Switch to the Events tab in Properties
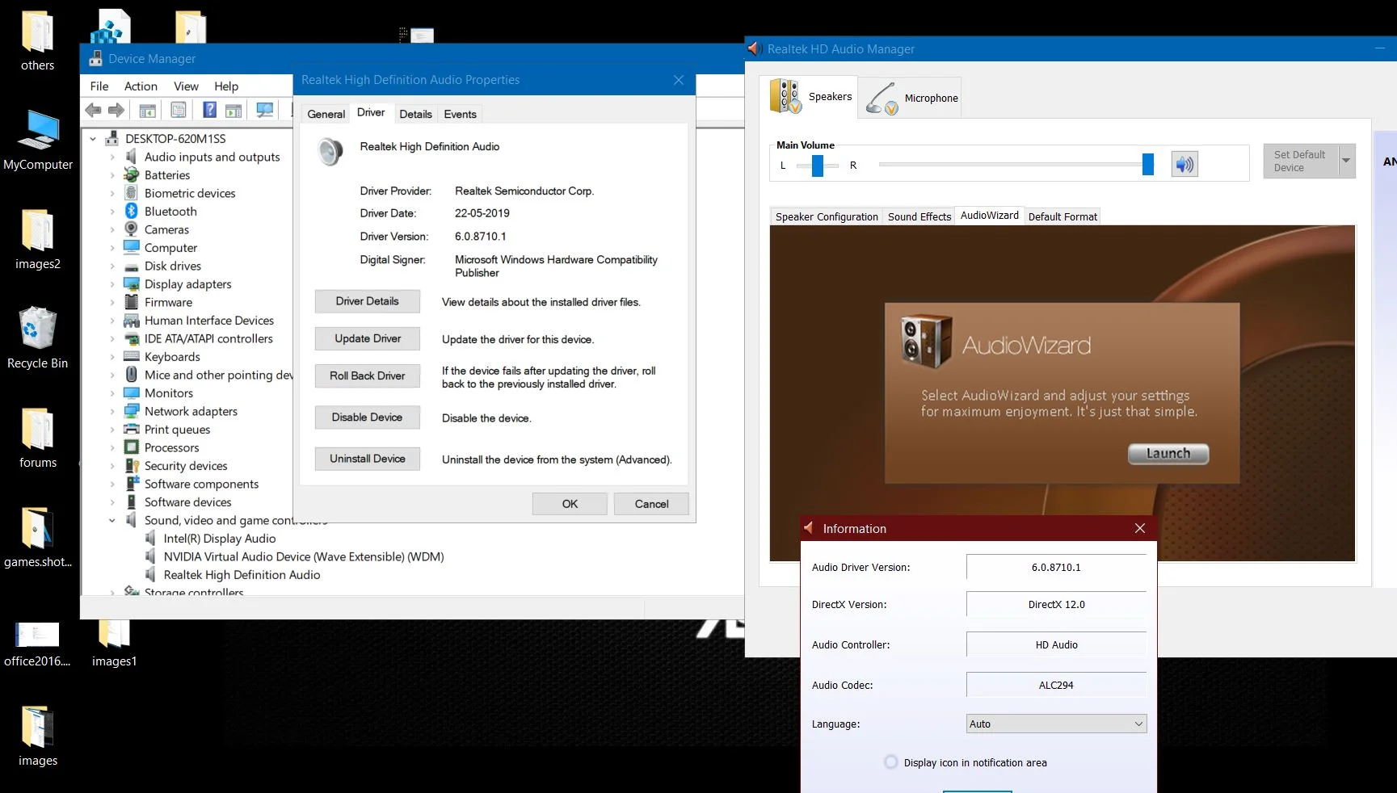 [x=460, y=115]
